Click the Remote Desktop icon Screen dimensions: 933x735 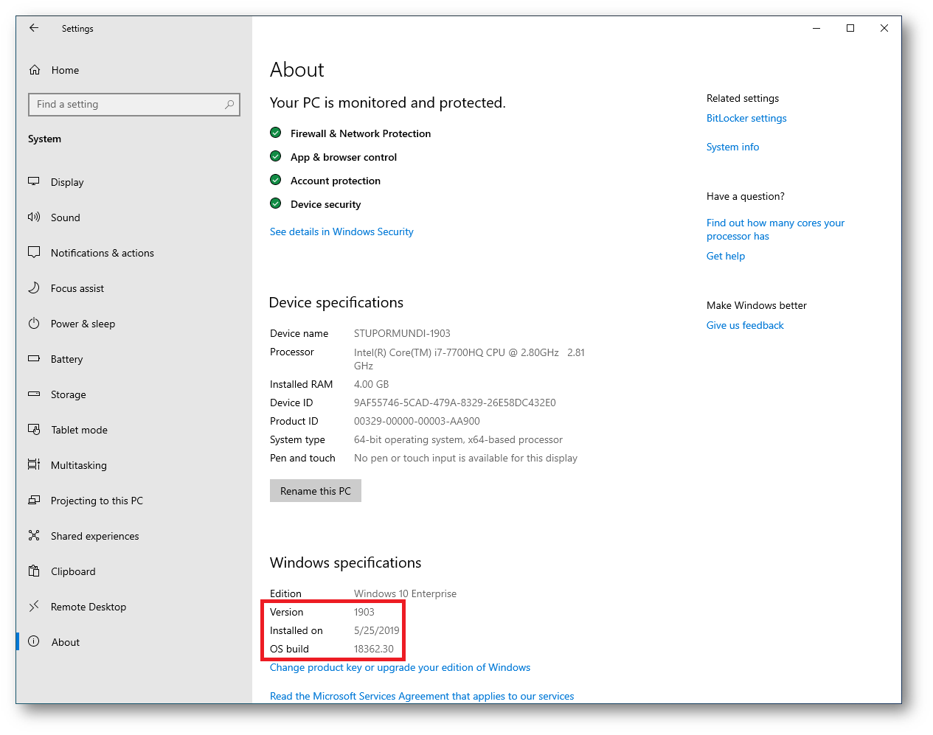coord(34,606)
